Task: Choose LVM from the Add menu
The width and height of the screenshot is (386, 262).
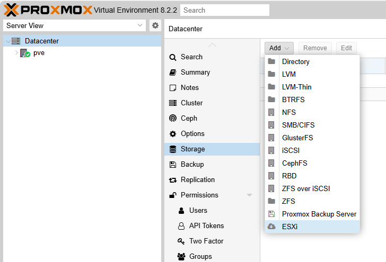Action: 312,74
